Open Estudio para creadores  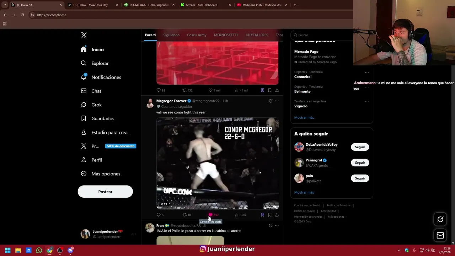click(x=106, y=132)
